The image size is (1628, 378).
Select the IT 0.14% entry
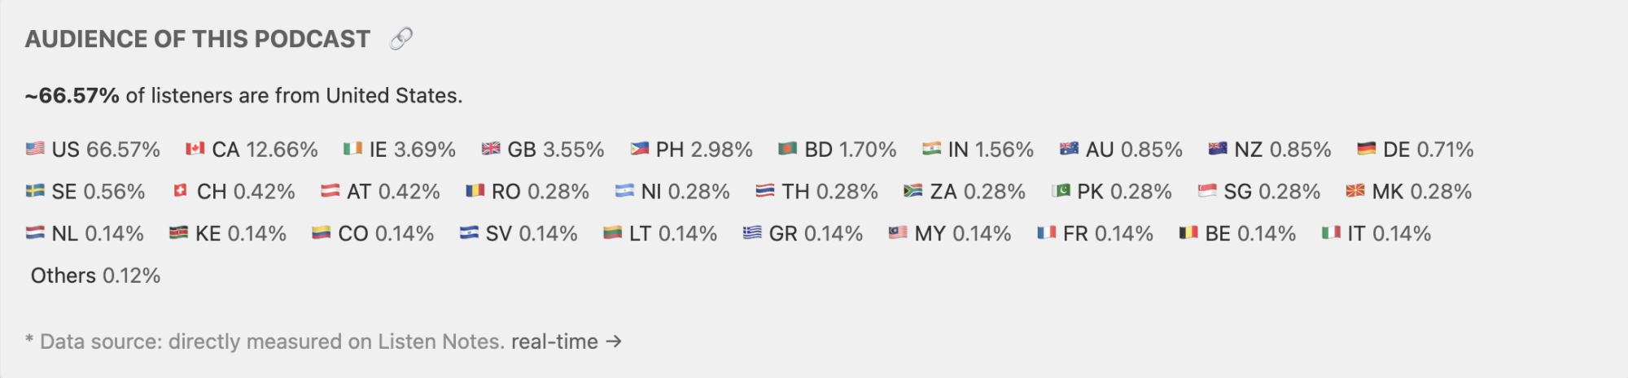coord(1376,234)
